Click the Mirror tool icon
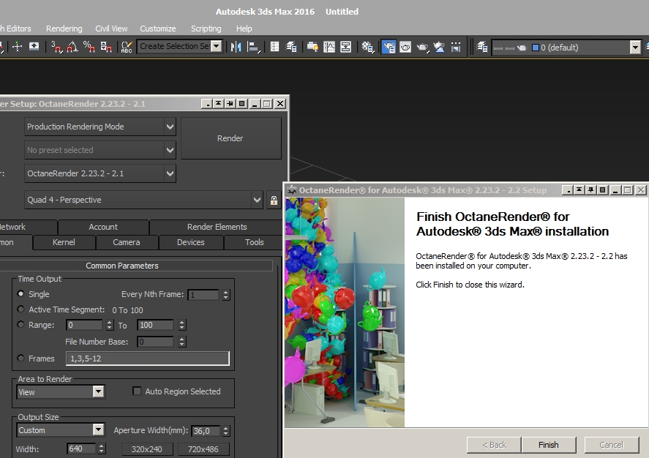This screenshot has width=649, height=458. (x=236, y=47)
